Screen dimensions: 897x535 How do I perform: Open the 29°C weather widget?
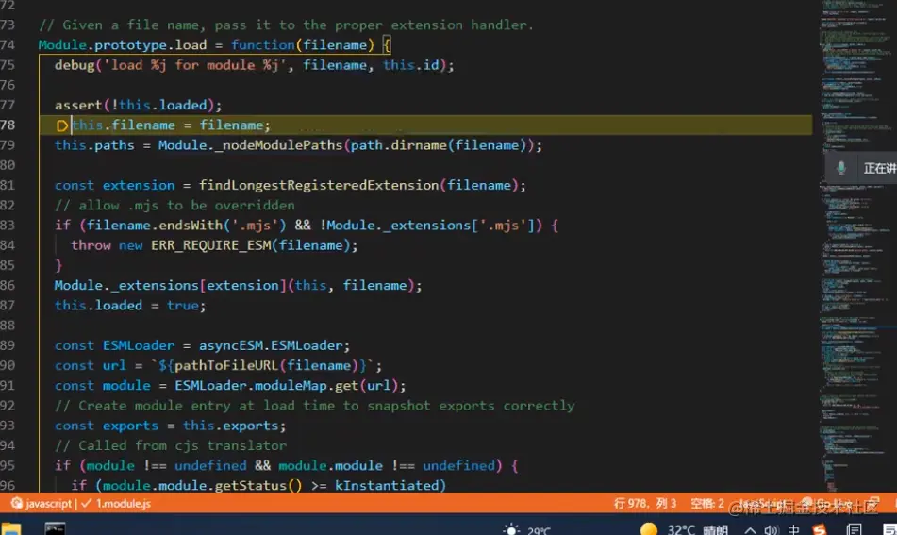click(526, 530)
